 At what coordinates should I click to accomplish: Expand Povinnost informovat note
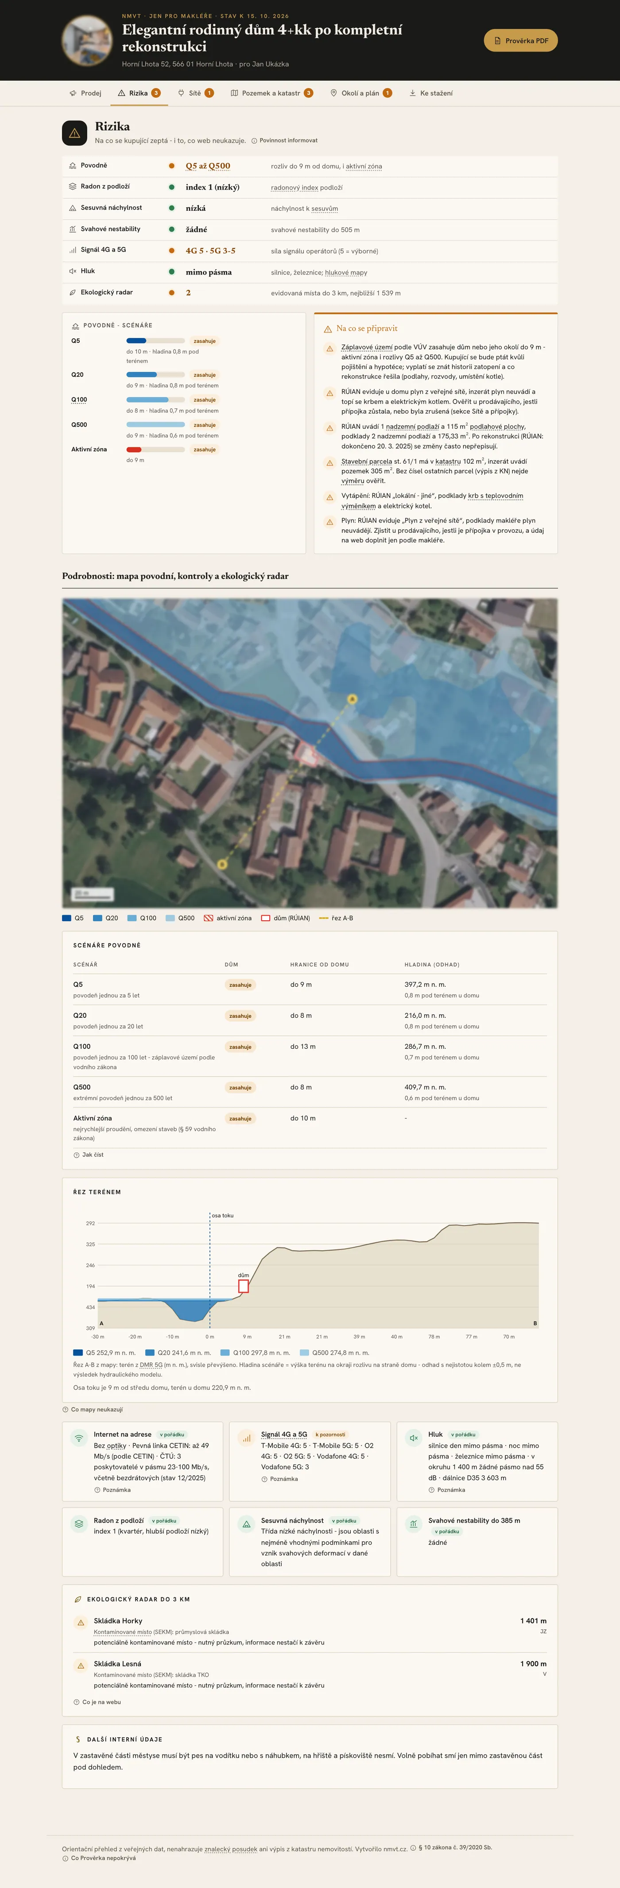coord(284,141)
